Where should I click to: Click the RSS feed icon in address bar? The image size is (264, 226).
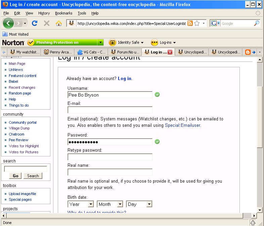(190, 23)
